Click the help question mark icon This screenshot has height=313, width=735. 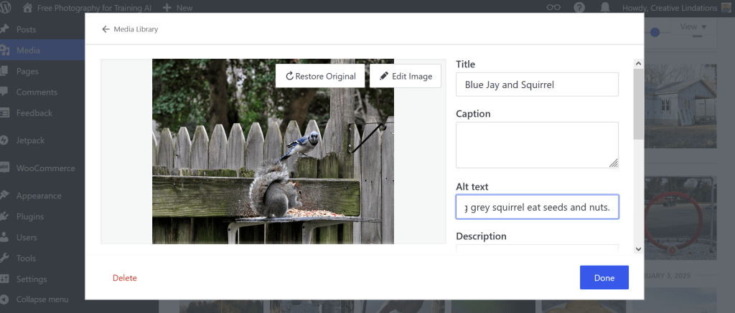point(579,7)
